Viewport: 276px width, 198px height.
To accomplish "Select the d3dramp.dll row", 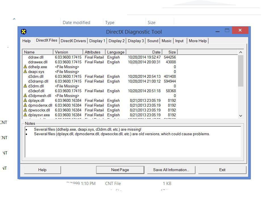I will coord(100,81).
